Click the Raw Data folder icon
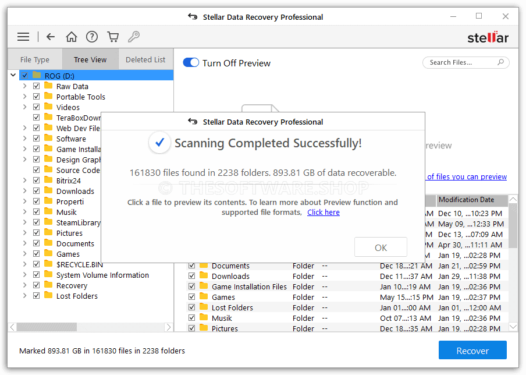526x375 pixels. click(49, 86)
